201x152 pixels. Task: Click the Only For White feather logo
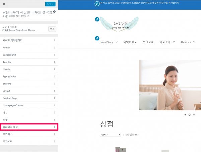point(119,24)
